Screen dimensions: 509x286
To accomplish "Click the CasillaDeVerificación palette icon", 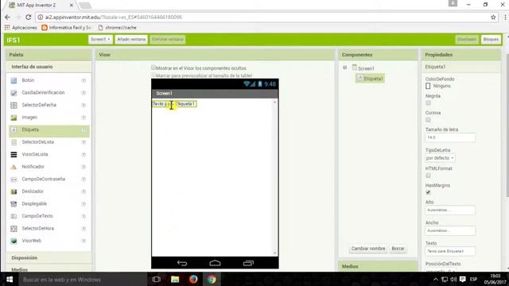I will point(14,93).
